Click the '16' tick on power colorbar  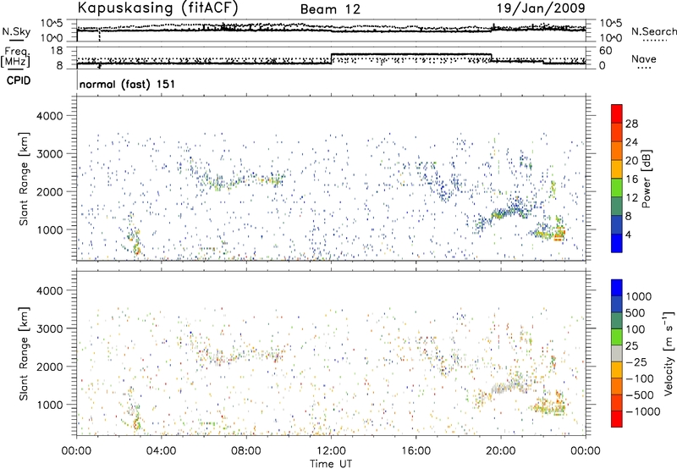631,179
